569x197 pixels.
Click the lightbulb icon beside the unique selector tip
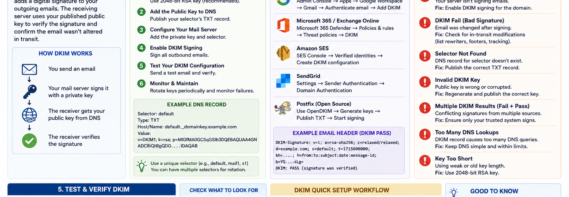coord(141,165)
